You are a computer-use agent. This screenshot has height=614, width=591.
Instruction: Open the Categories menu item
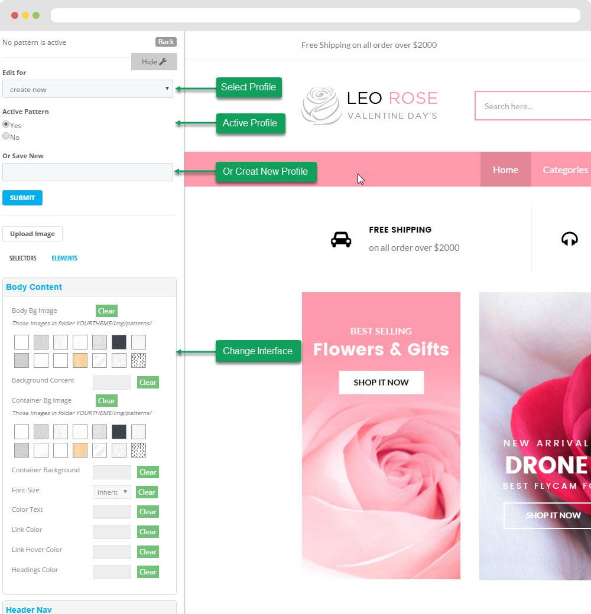[x=564, y=169]
